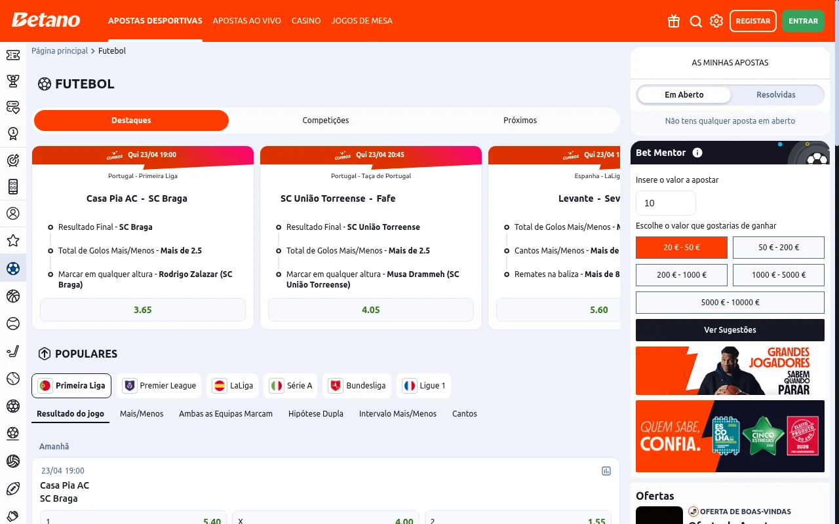Viewport: 839px width, 524px height.
Task: Select the Ambas as Equipas Marcam tab
Action: point(225,414)
